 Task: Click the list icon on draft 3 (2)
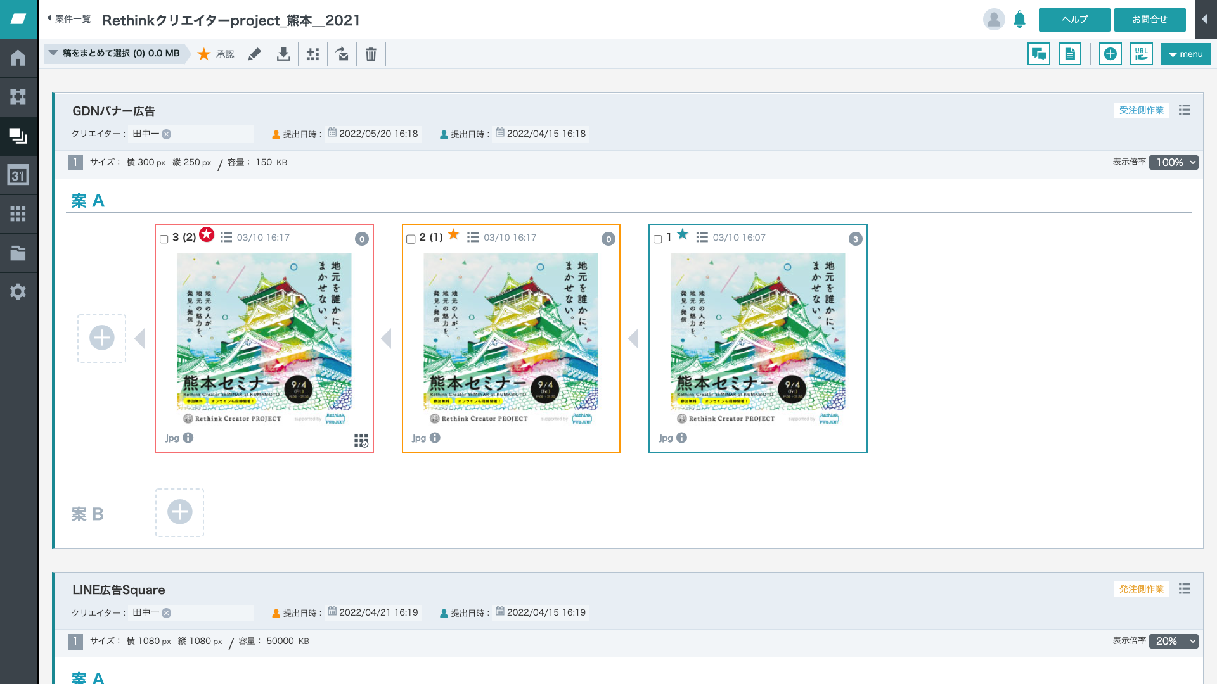226,237
